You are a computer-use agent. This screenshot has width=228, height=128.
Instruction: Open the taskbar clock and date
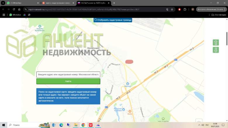(x=215, y=125)
